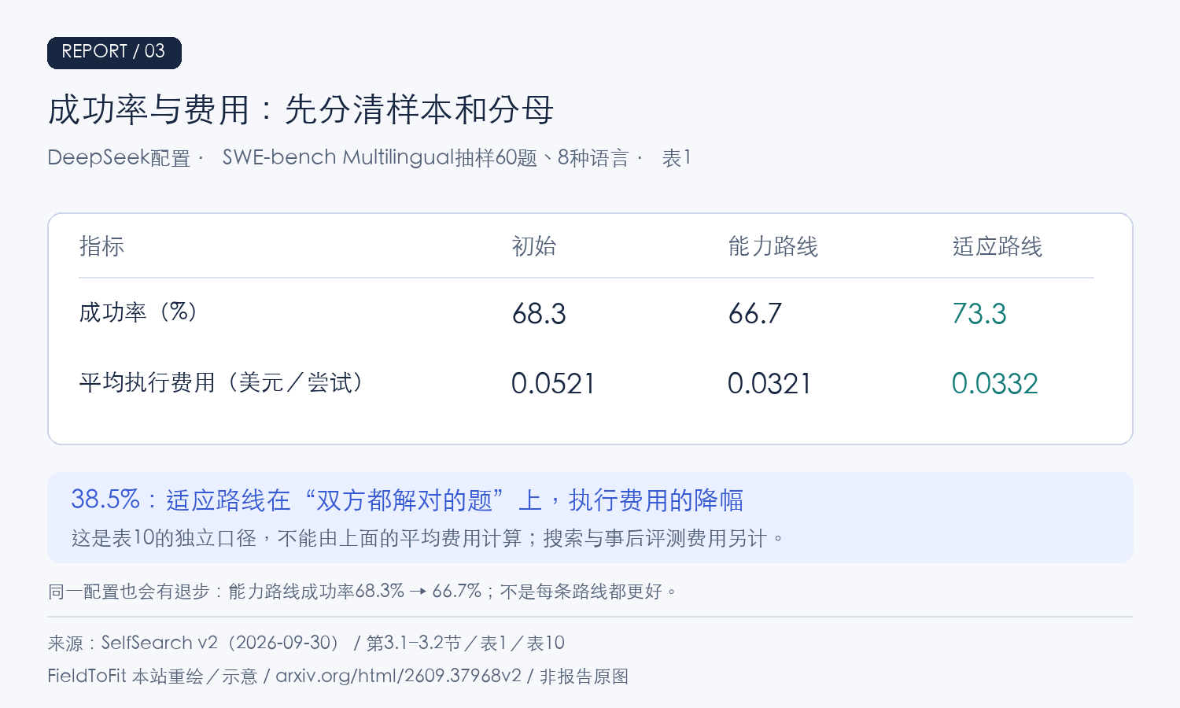Click the line starting 同一配置也会有退步

click(362, 591)
